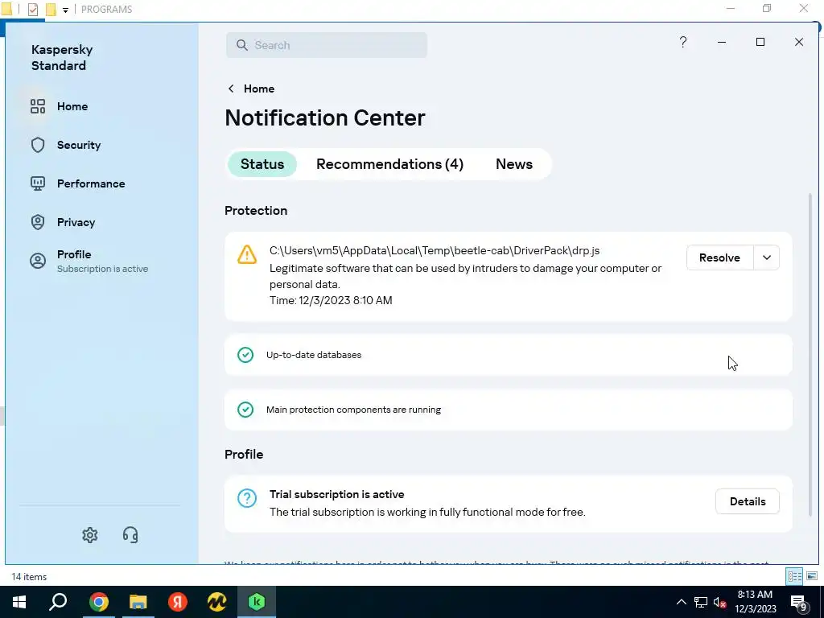Open Google Chrome from taskbar
The image size is (824, 618).
click(98, 602)
